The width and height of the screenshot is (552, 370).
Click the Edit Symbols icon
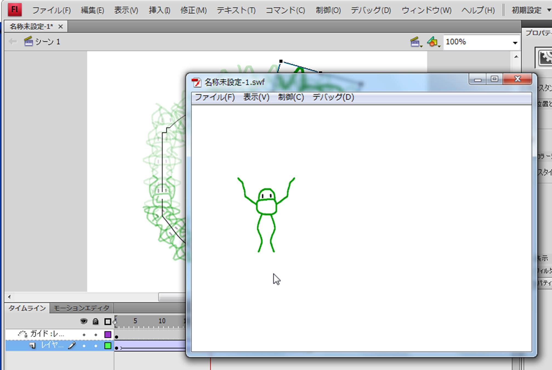(433, 42)
